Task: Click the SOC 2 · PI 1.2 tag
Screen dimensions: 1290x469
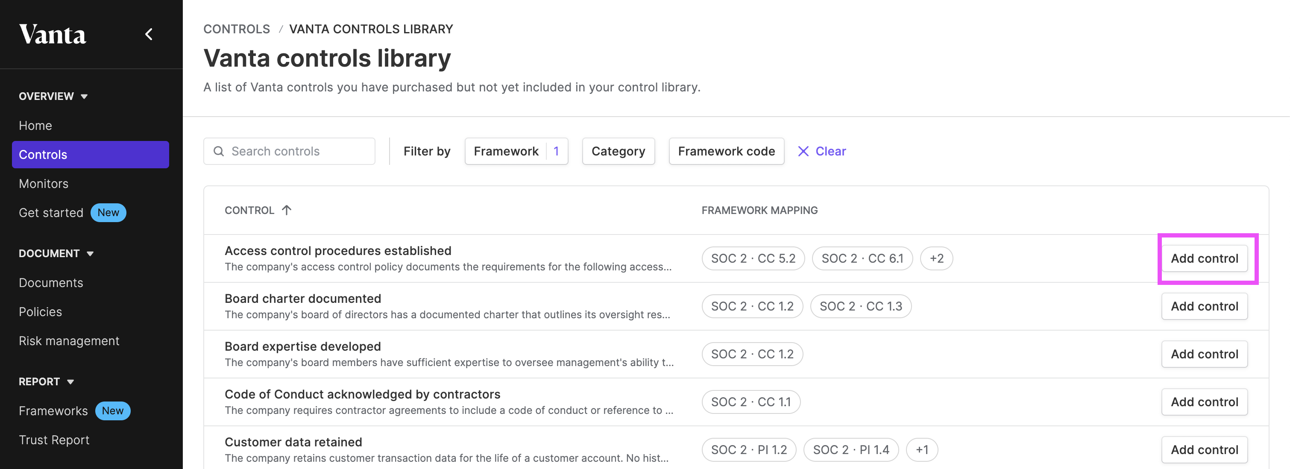Action: [x=749, y=449]
